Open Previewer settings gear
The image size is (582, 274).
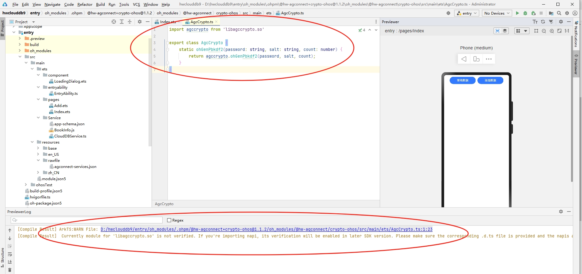(x=561, y=22)
